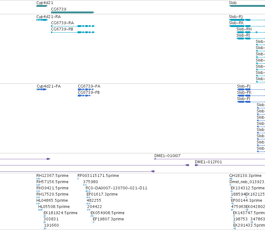
Task: Click the Slob-RJ transcript
Action: tap(247, 20)
